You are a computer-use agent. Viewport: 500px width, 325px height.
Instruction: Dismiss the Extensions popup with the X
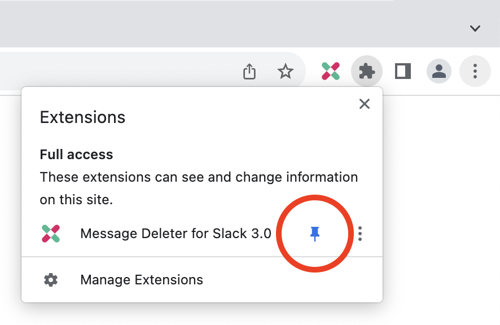[364, 104]
